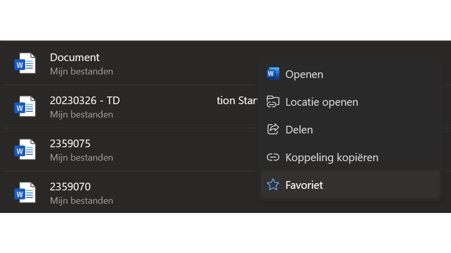Click the chain link icon for Koppeling kopiëren

[x=273, y=157]
